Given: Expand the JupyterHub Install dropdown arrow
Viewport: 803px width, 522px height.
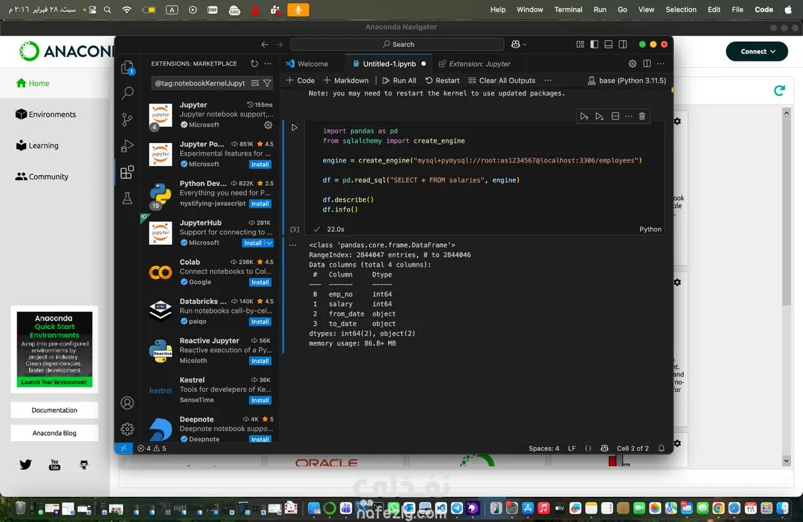Looking at the screenshot, I should pyautogui.click(x=269, y=243).
